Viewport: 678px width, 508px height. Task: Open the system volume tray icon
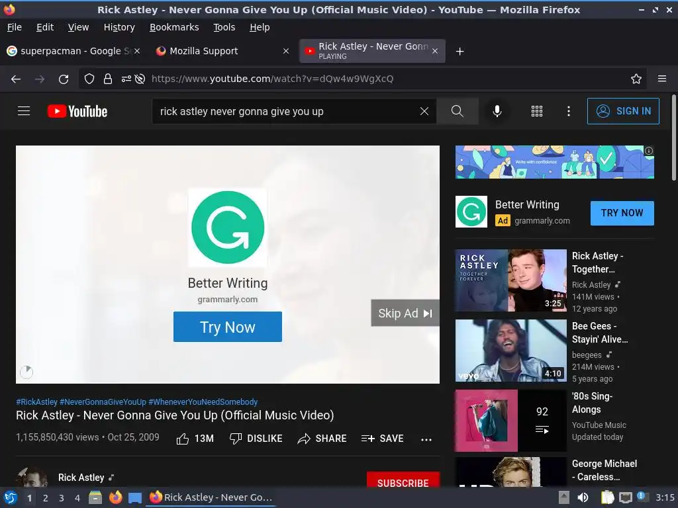(583, 497)
